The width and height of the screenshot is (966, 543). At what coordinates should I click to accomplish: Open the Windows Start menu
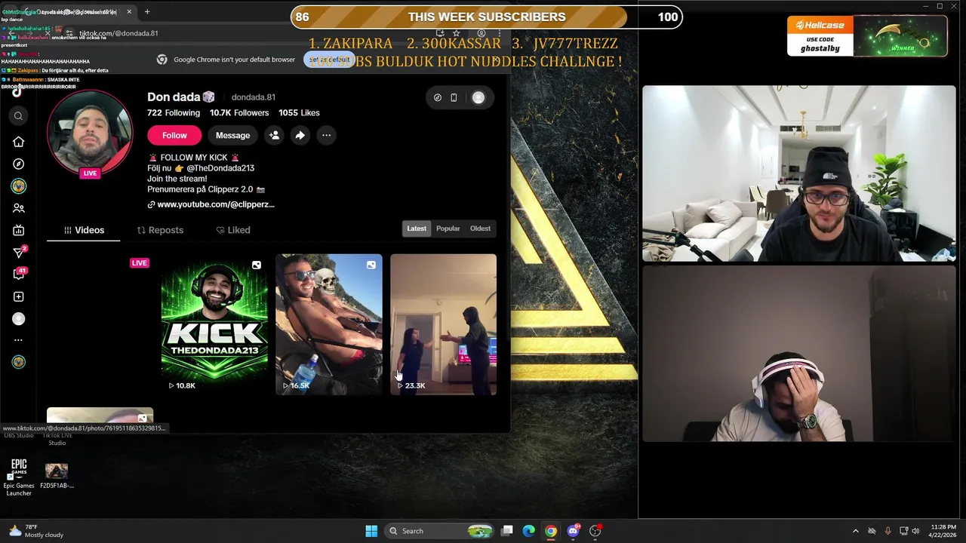(x=371, y=531)
